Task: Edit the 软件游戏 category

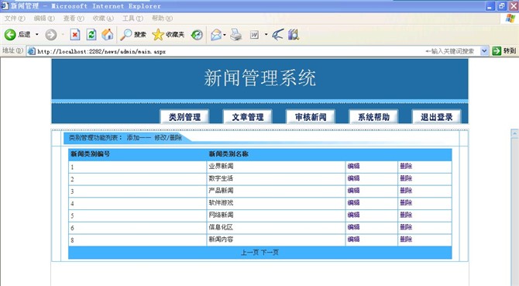Action: pos(353,203)
